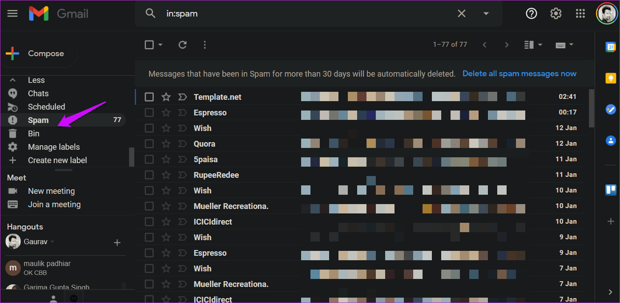Click Create new label

click(x=57, y=160)
